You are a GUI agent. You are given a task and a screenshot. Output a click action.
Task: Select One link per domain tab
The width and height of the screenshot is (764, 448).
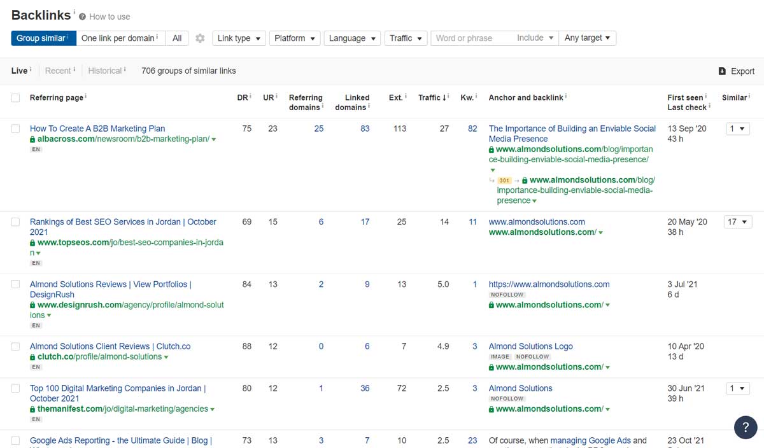pos(121,38)
